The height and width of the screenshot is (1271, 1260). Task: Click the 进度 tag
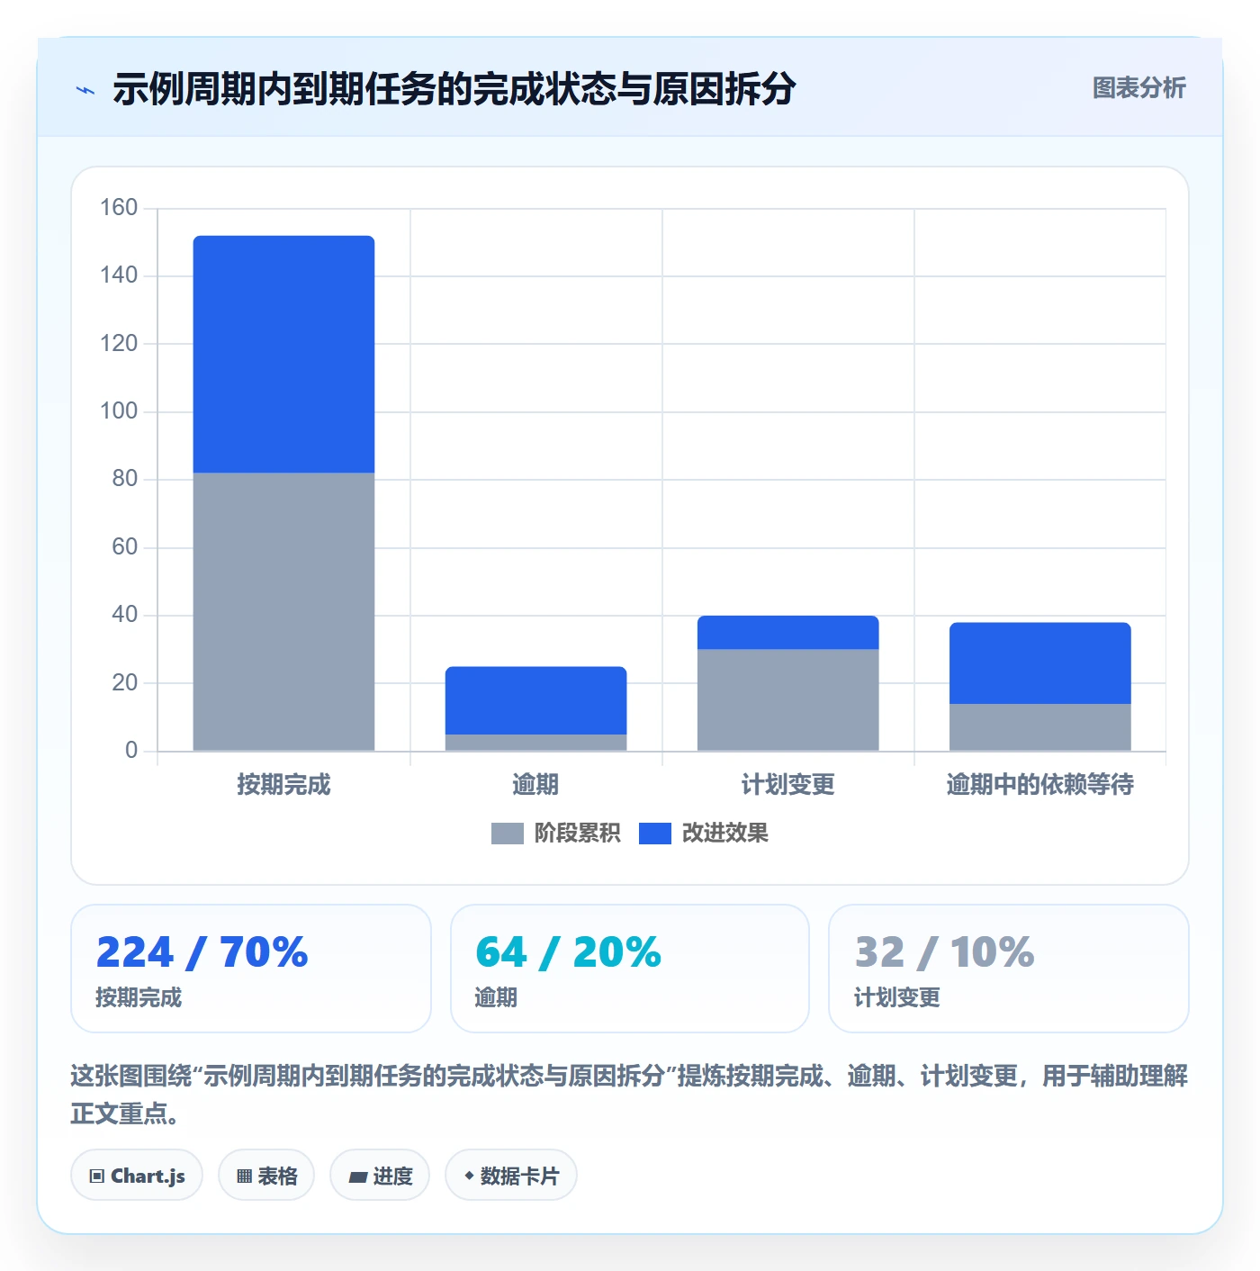pos(380,1175)
